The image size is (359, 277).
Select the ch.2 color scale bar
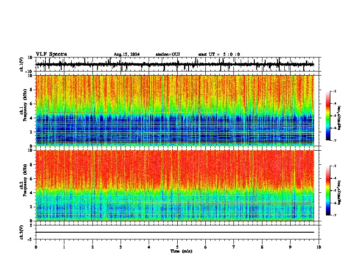[x=328, y=191]
